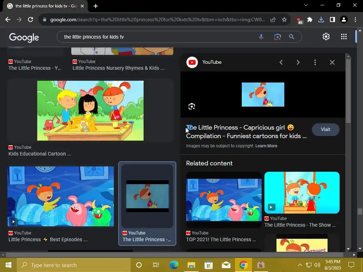Open File Explorer from the taskbar
The width and height of the screenshot is (363, 272).
191,265
